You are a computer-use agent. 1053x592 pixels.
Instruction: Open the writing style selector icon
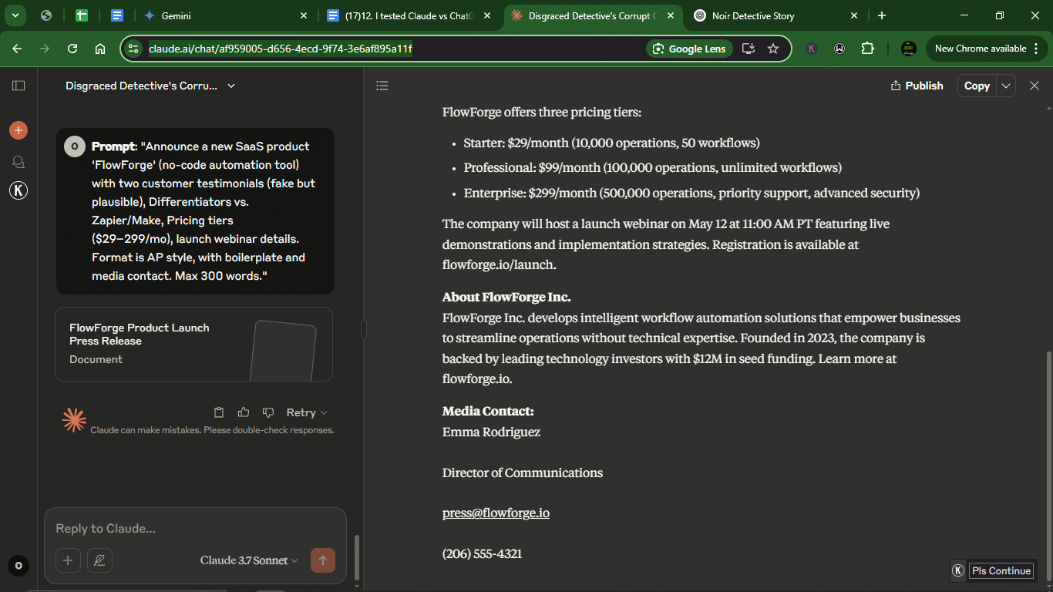point(99,560)
